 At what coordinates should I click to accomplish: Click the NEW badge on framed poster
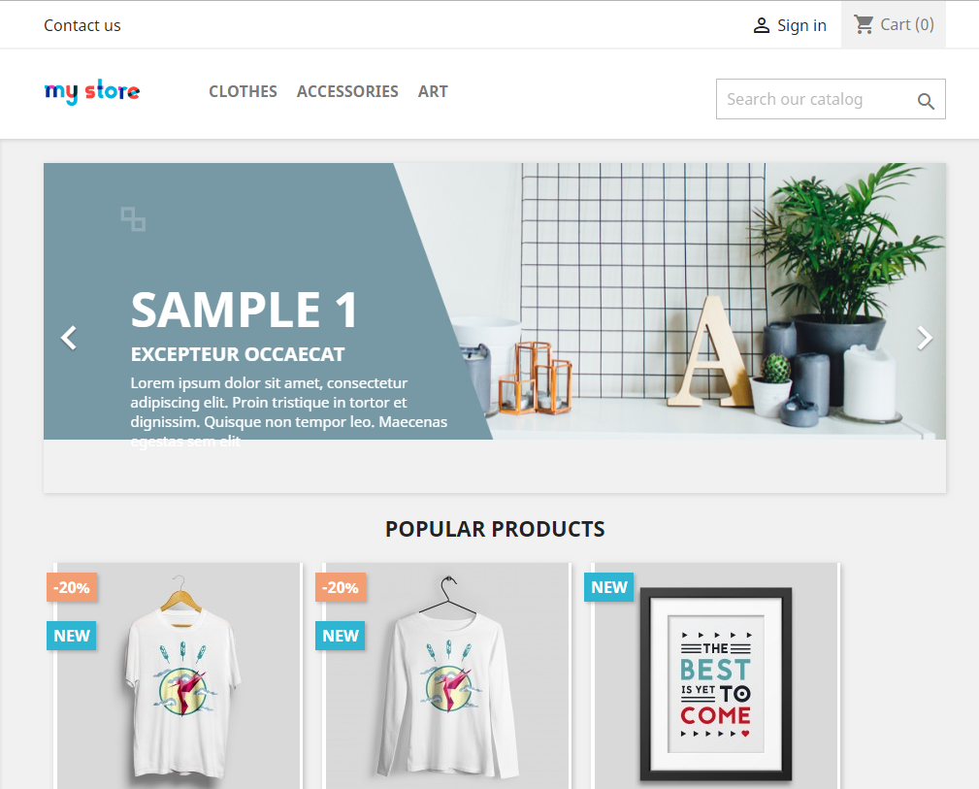(x=608, y=587)
